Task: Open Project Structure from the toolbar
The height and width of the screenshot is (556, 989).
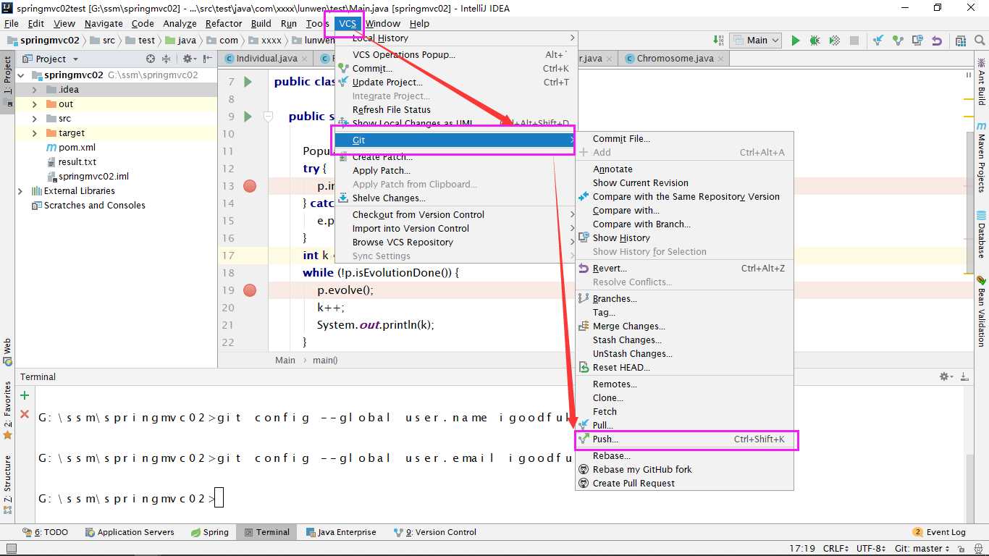Action: pyautogui.click(x=961, y=41)
